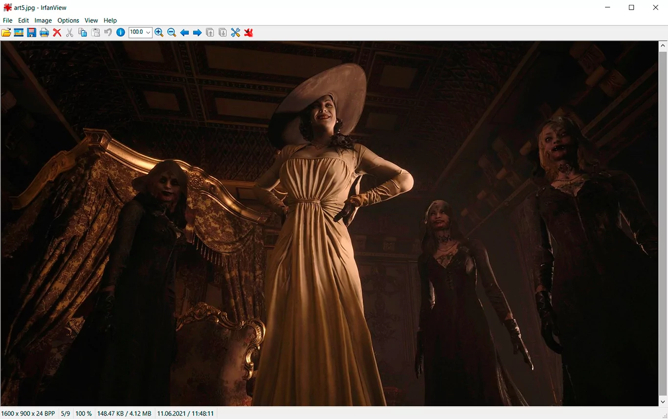668x419 pixels.
Task: Click the next page icon
Action: (x=223, y=33)
